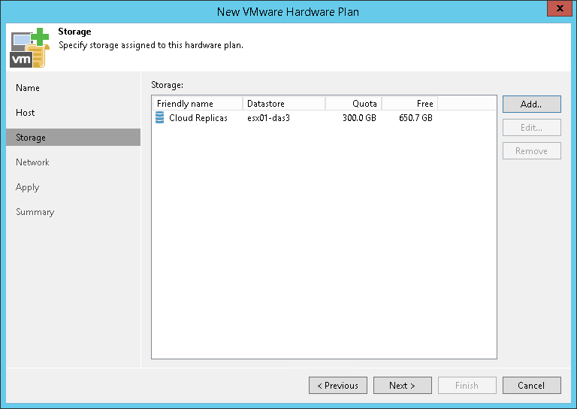577x409 pixels.
Task: Click the grayed-out Remove button
Action: tap(531, 151)
